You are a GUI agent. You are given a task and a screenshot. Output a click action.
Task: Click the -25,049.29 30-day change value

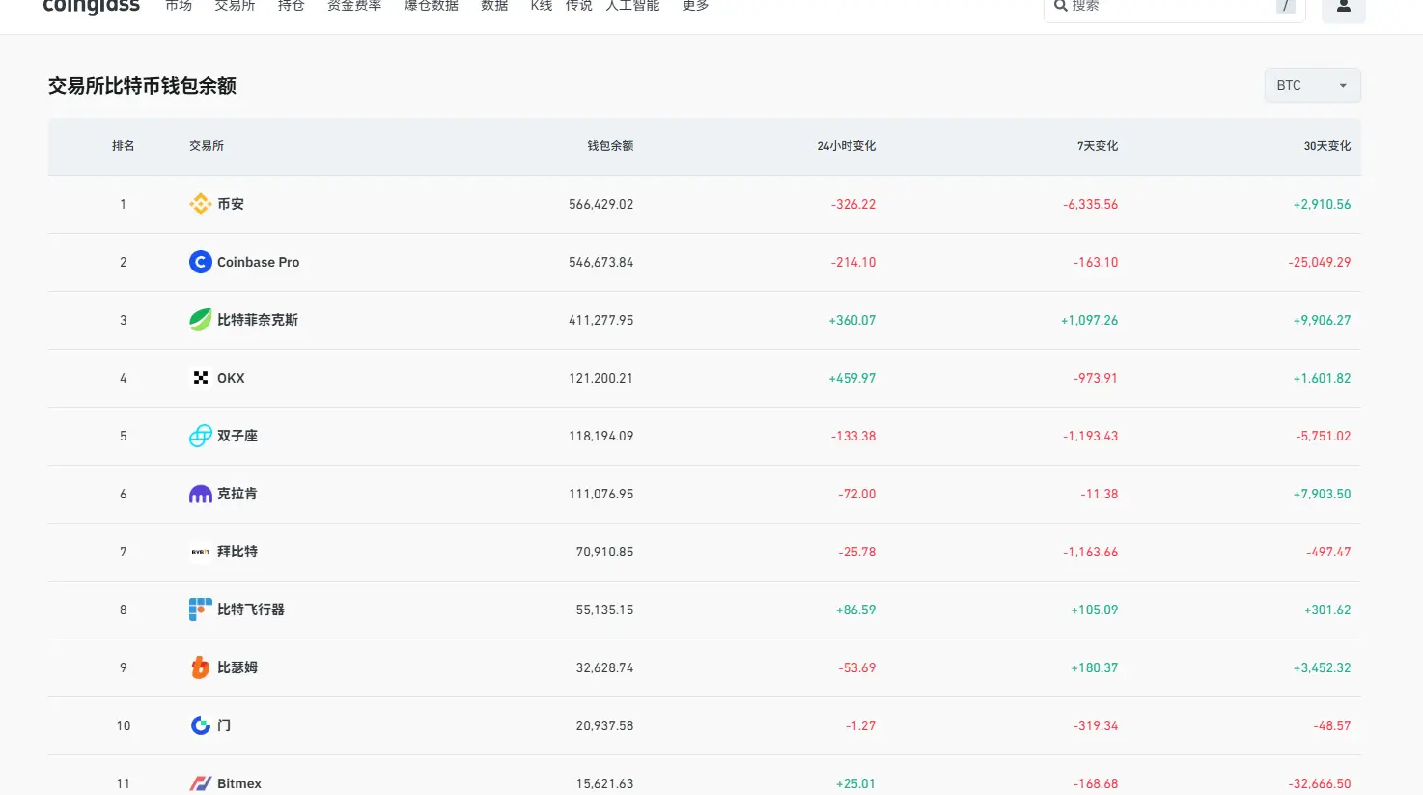[x=1320, y=262]
